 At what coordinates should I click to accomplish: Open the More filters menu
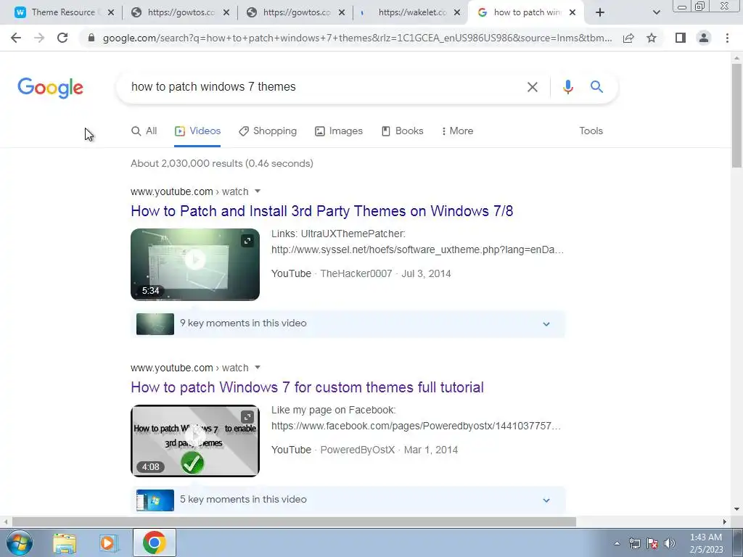tap(457, 131)
